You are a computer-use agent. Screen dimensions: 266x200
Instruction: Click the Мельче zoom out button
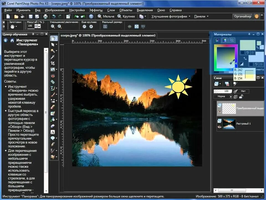(x=106, y=16)
